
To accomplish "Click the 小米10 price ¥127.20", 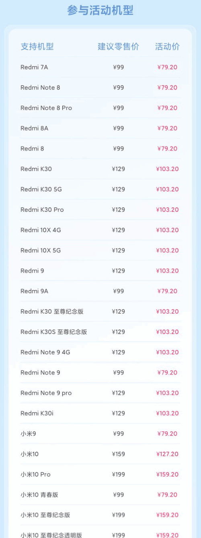I will point(167,454).
